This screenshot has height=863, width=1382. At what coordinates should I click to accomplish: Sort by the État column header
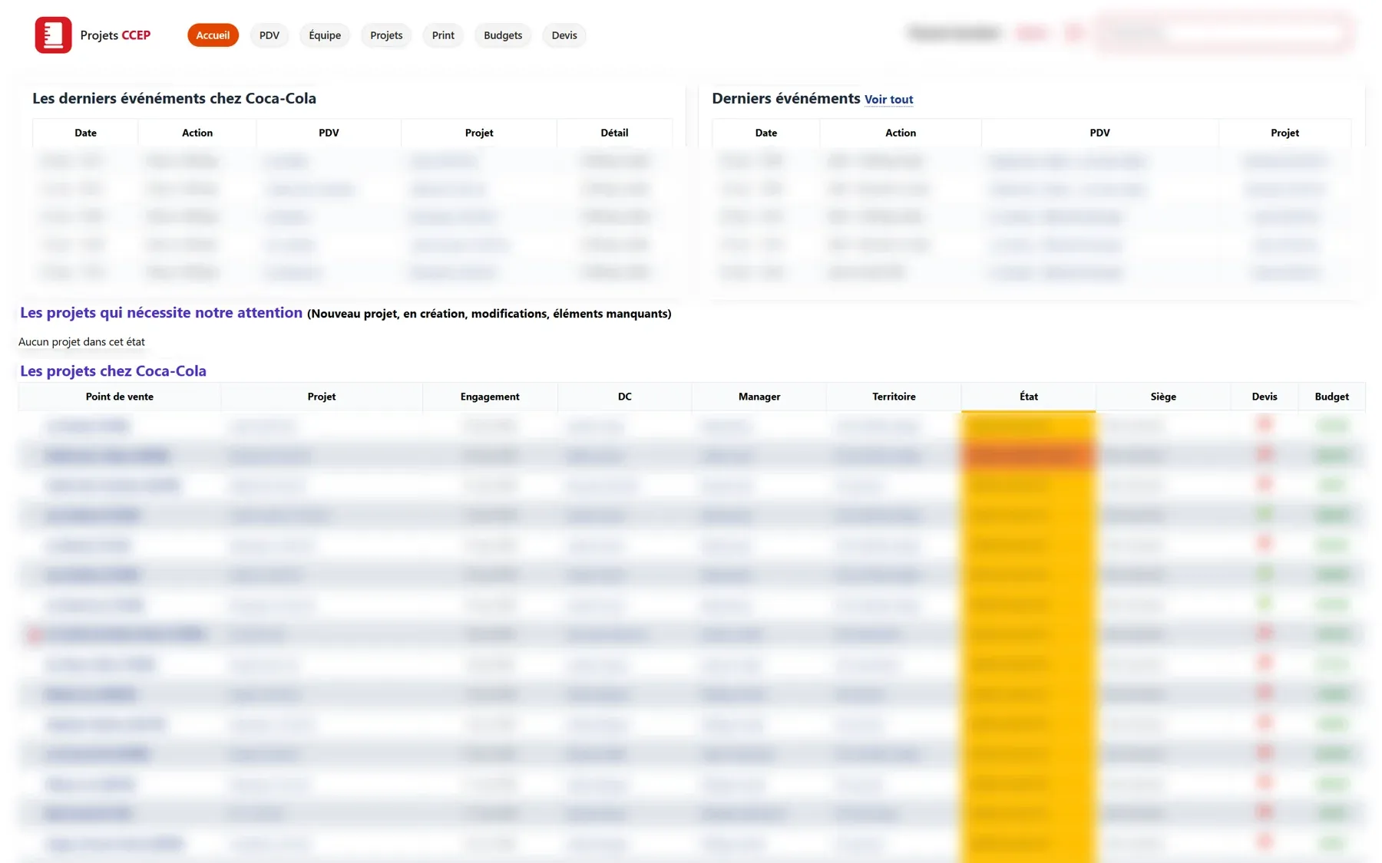tap(1029, 397)
